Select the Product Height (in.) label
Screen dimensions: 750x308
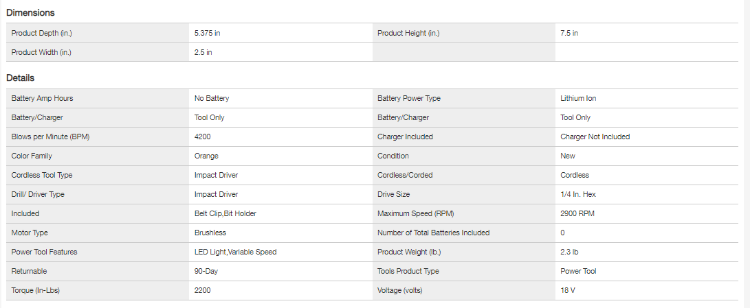coord(408,33)
